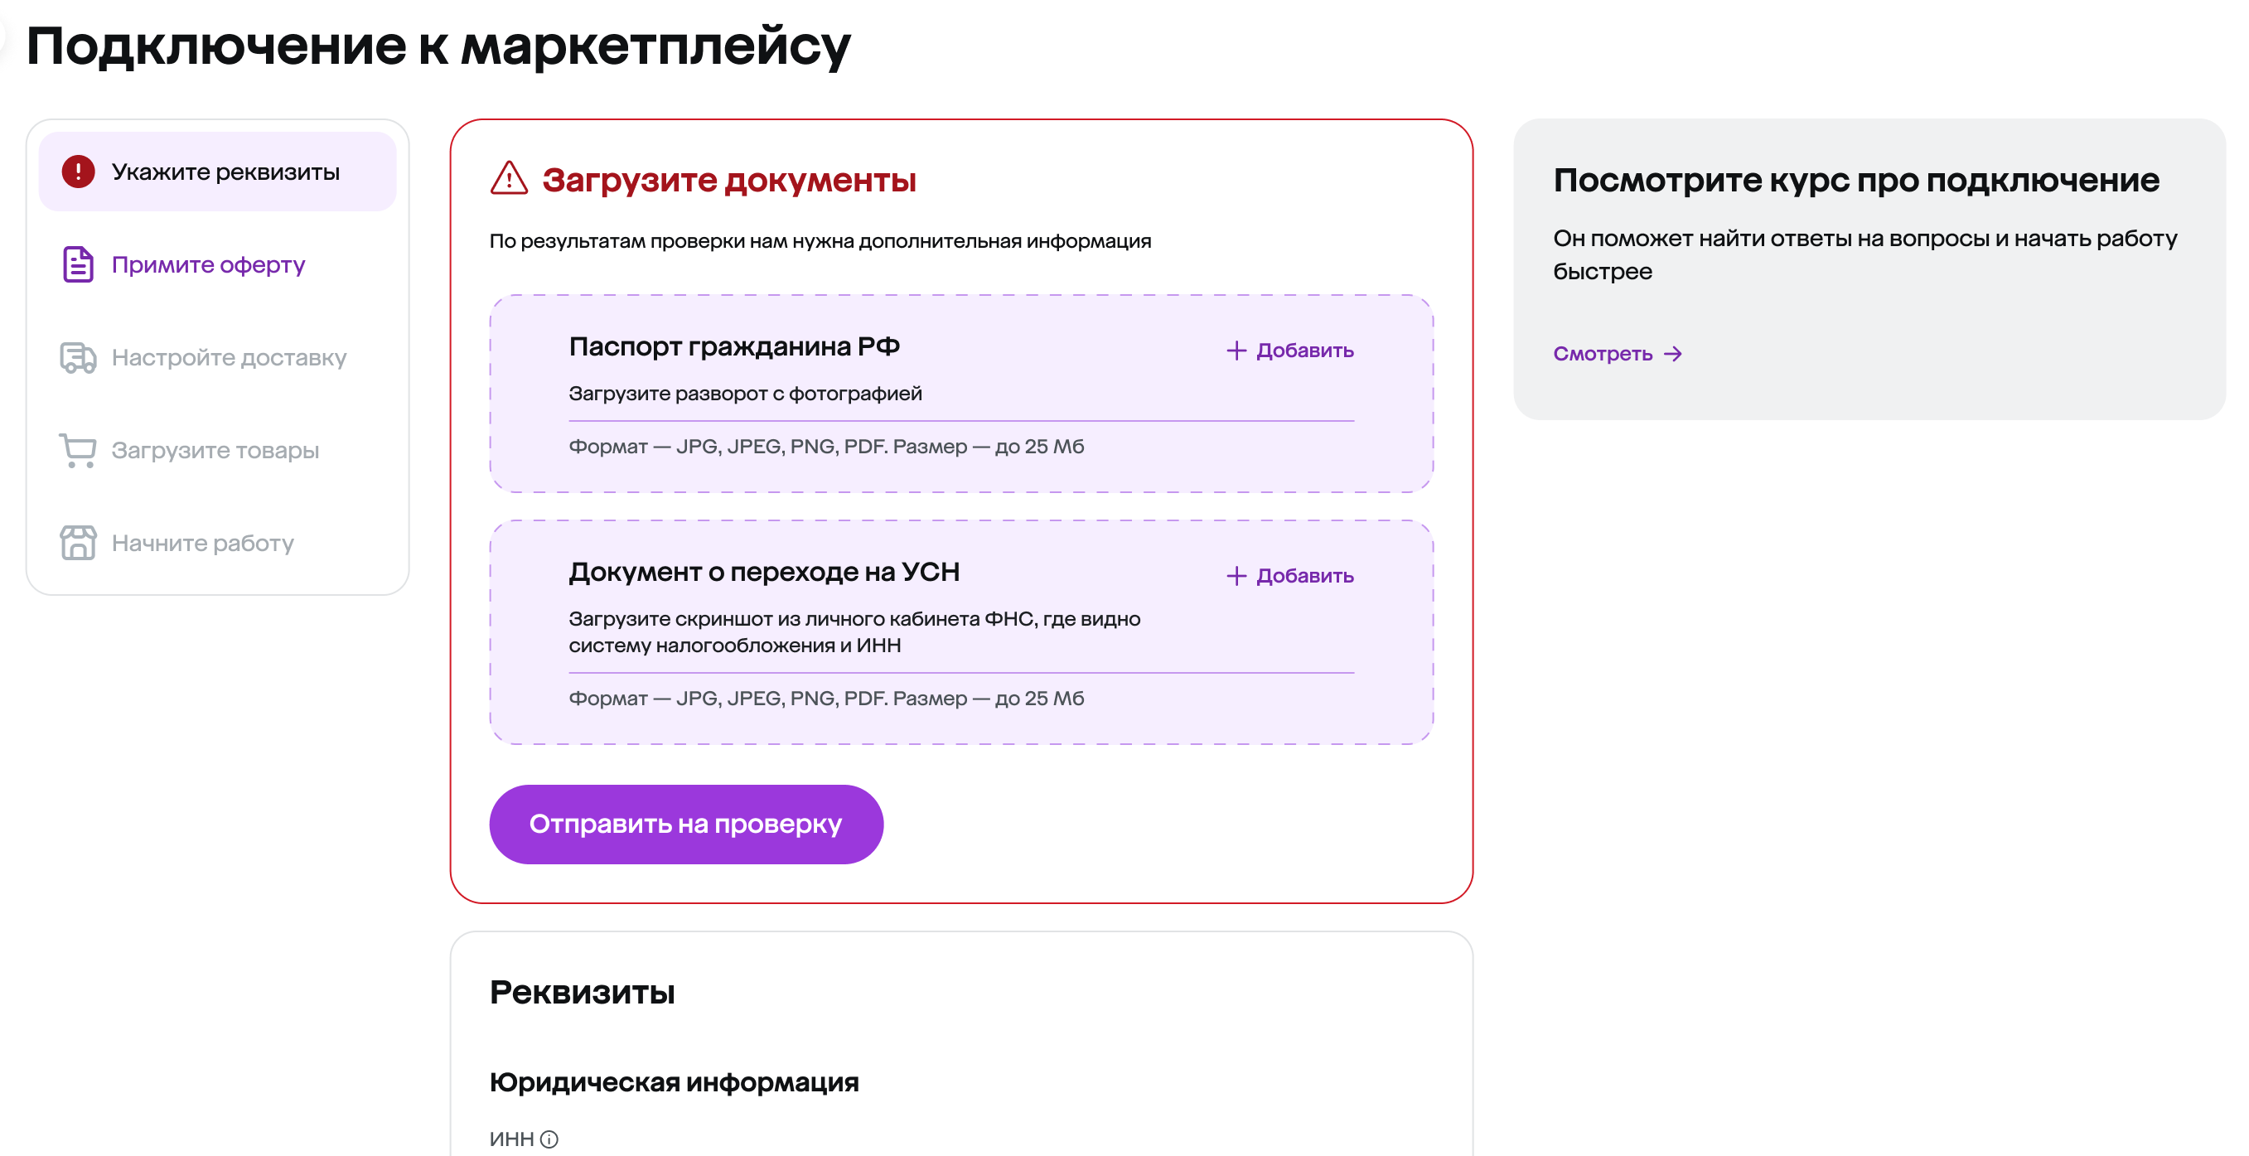
Task: Add УСН document via Добавить
Action: (x=1289, y=575)
